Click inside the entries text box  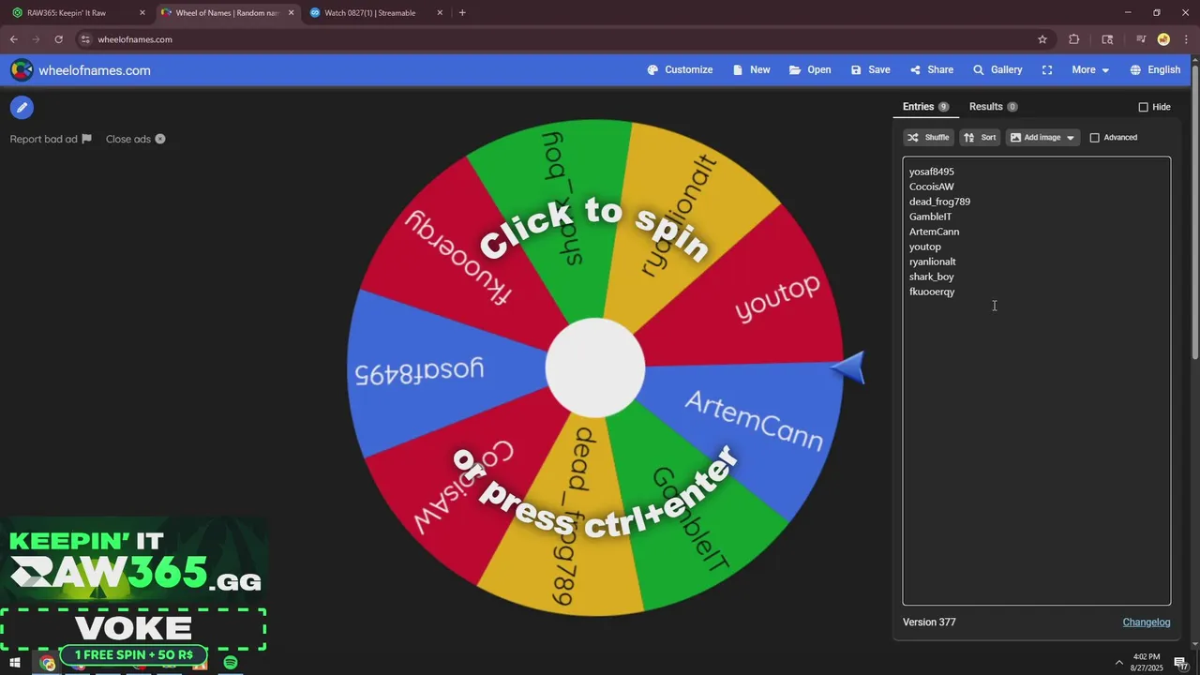(x=1036, y=381)
